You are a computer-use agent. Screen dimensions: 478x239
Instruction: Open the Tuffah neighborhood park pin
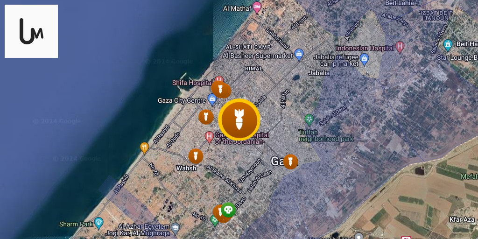(309, 119)
